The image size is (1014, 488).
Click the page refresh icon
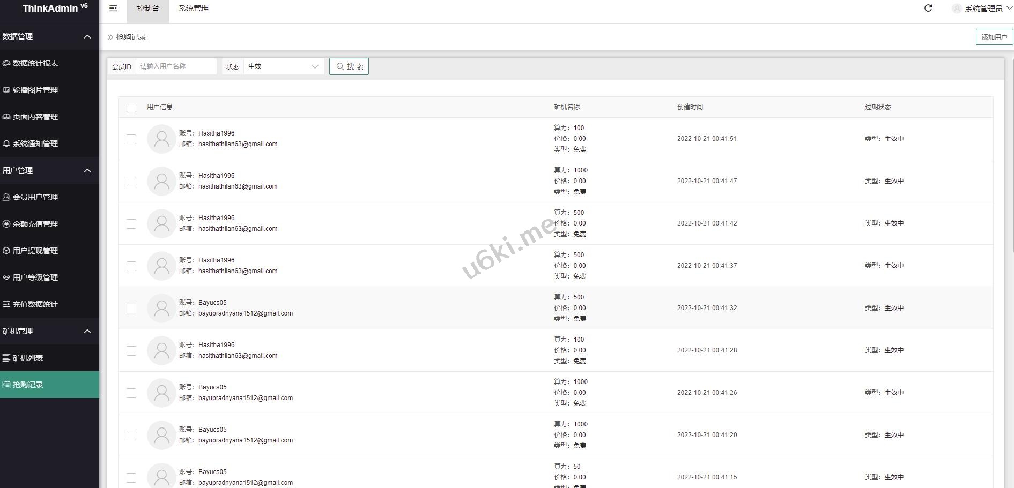tap(928, 8)
